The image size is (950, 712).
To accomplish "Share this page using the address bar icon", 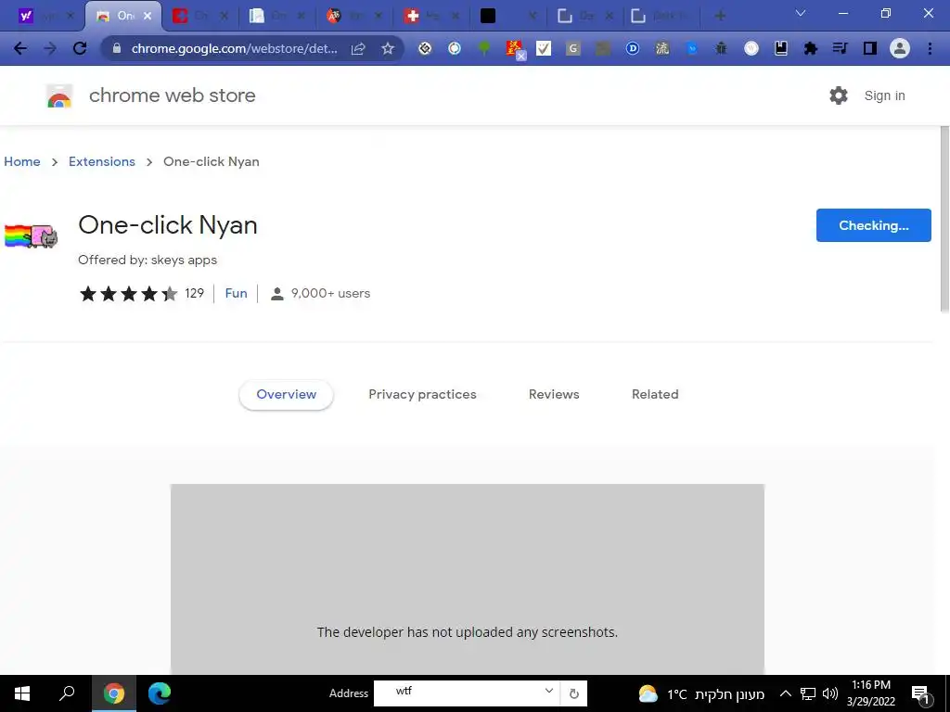I will [358, 48].
